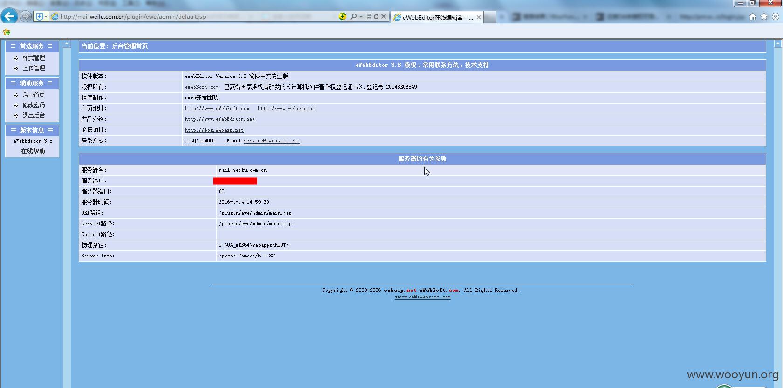Screen dimensions: 783x388
Task: Click the magnifier search icon in the address bar
Action: pos(353,16)
